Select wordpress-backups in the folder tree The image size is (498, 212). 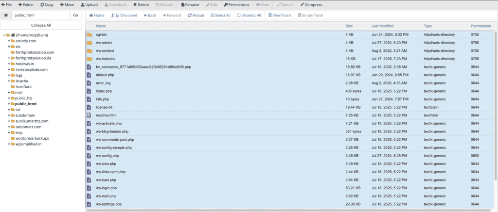coord(32,138)
